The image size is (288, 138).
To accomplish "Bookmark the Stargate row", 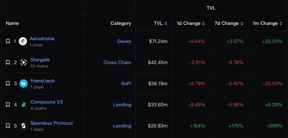I will pyautogui.click(x=8, y=62).
